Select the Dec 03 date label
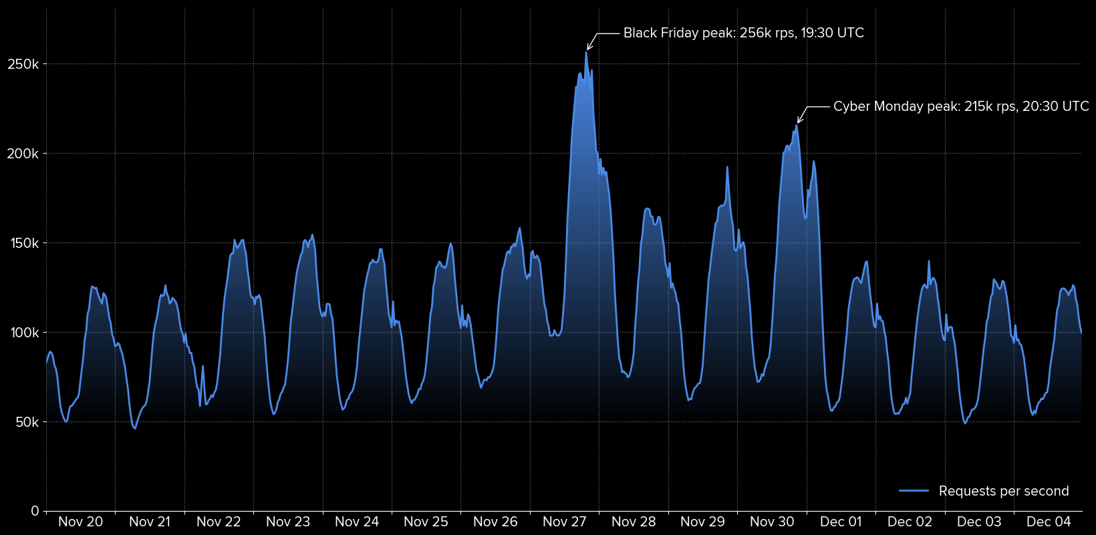Image resolution: width=1096 pixels, height=535 pixels. [x=979, y=522]
